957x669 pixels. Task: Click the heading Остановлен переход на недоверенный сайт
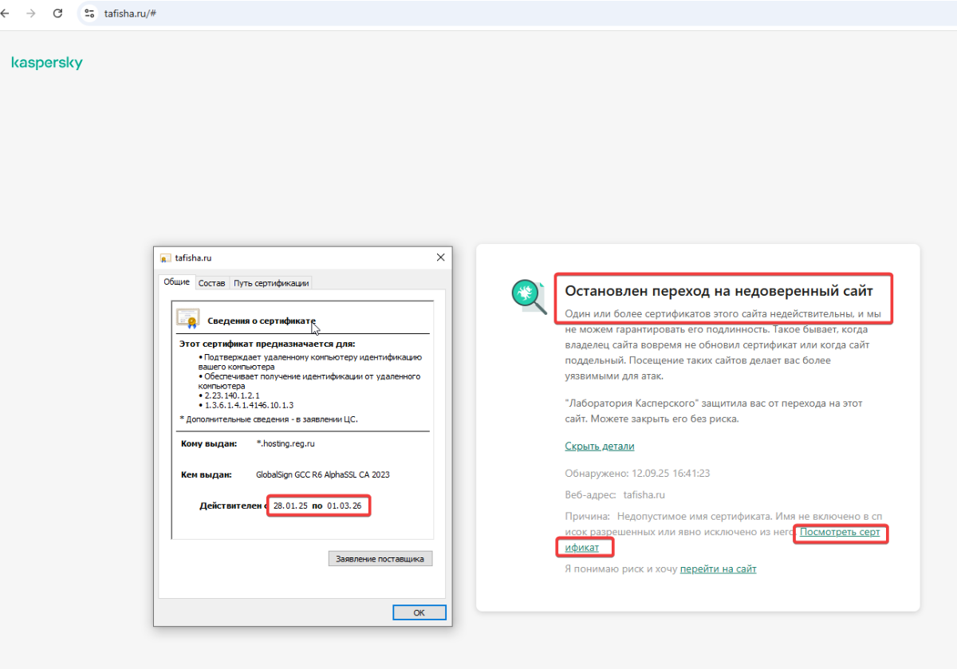(719, 291)
